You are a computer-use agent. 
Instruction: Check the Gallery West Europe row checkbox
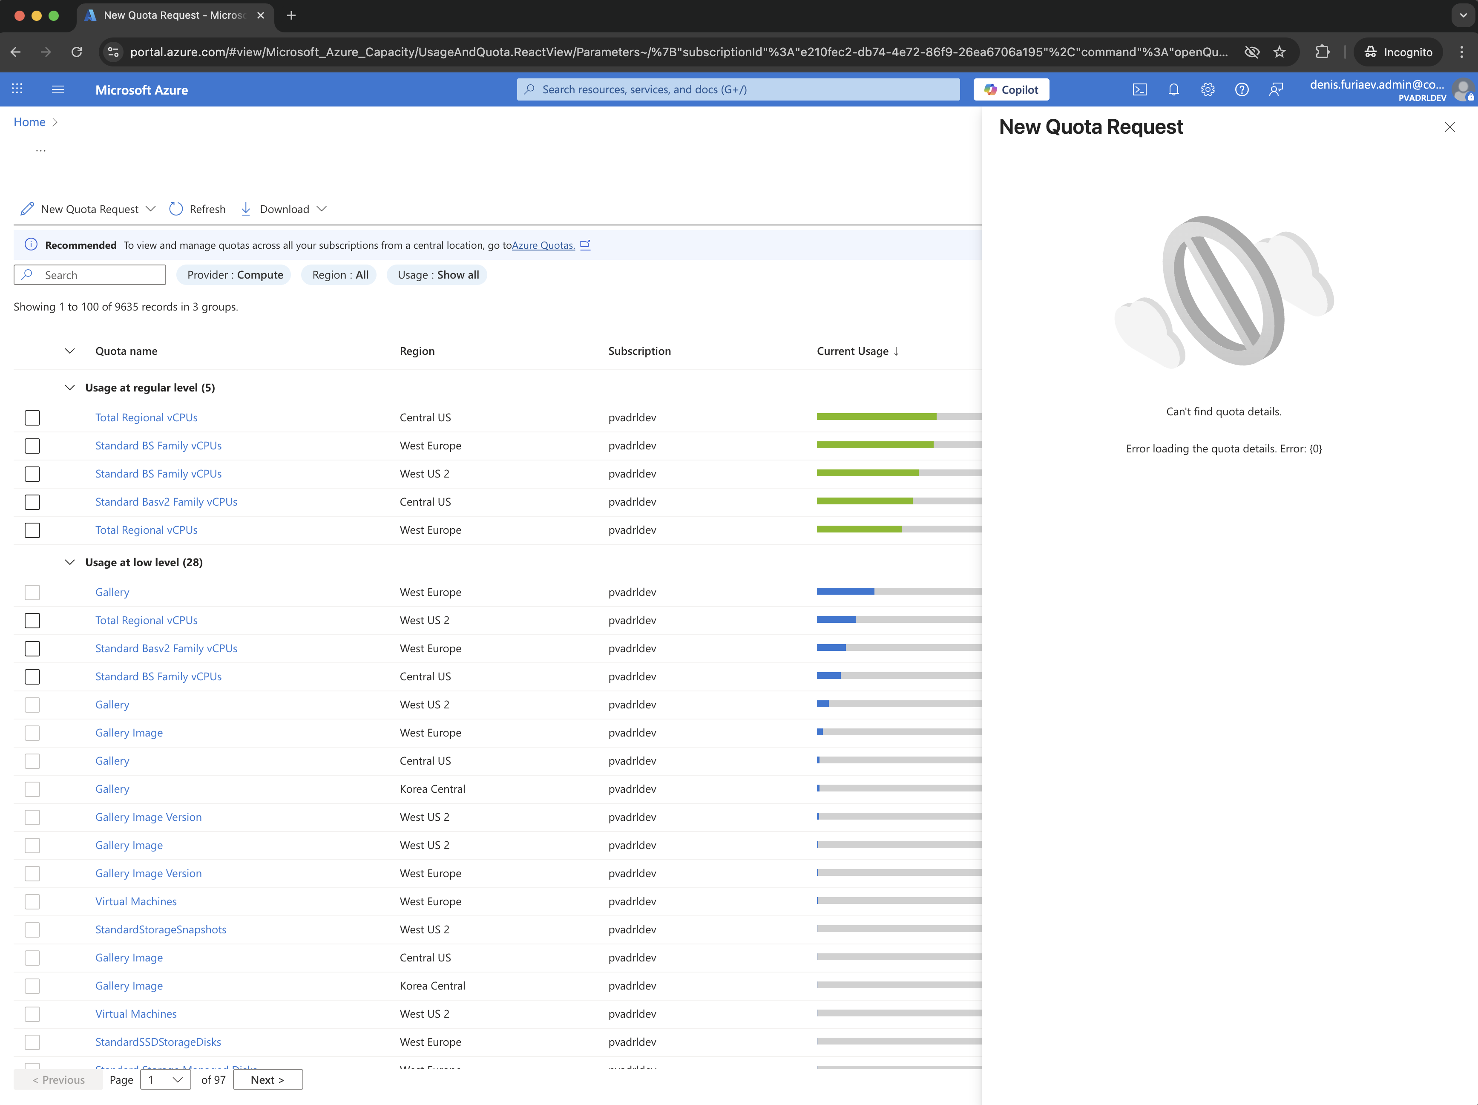pos(32,593)
